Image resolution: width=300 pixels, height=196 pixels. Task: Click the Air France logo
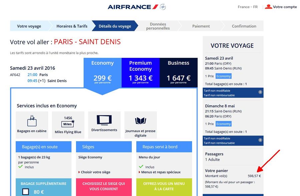[137, 7]
